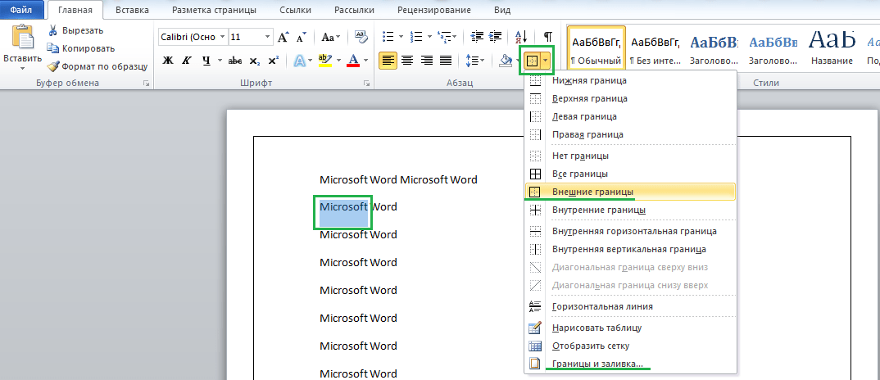880x380 pixels.
Task: Click the shading paint bucket icon
Action: click(x=505, y=60)
